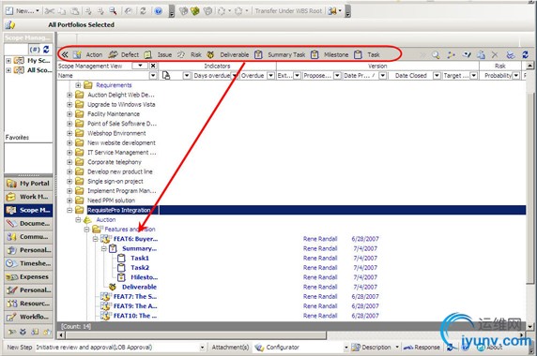
Task: Open the Scope Management View dropdown
Action: pyautogui.click(x=140, y=66)
